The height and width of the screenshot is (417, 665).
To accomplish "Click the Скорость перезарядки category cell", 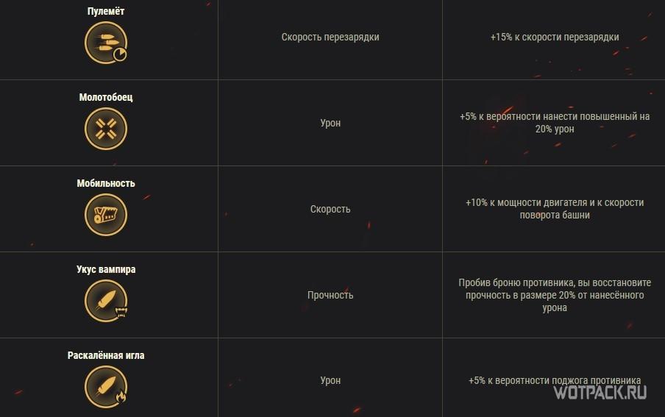I will pyautogui.click(x=330, y=37).
